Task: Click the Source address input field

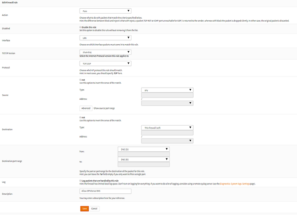Action: 167,95
